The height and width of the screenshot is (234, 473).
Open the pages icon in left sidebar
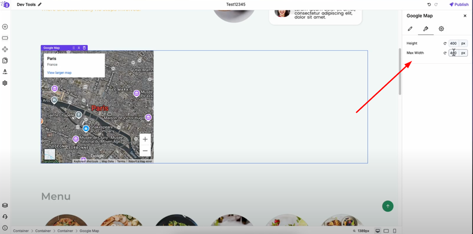tap(5, 61)
